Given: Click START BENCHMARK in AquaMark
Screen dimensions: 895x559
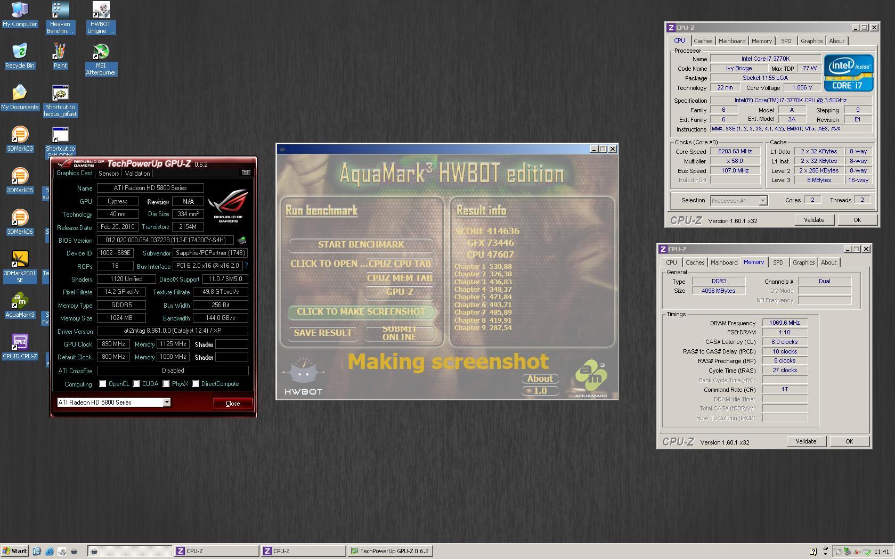Looking at the screenshot, I should tap(361, 244).
